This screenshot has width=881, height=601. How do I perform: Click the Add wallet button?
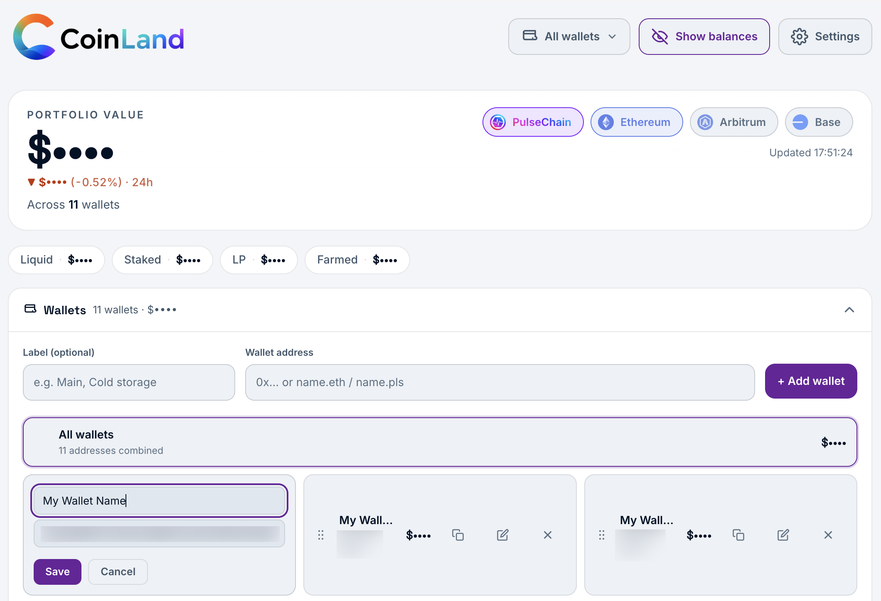coord(811,381)
